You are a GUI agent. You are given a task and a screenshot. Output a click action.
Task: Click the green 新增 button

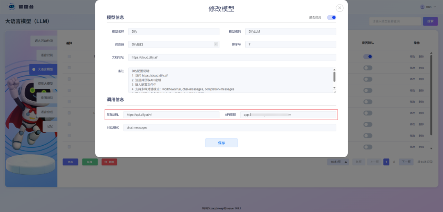(90, 162)
